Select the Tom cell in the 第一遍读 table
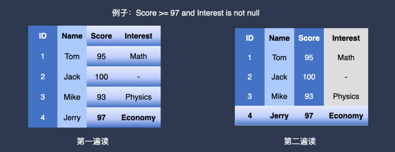Screen dimensions: 395x152 [72, 56]
